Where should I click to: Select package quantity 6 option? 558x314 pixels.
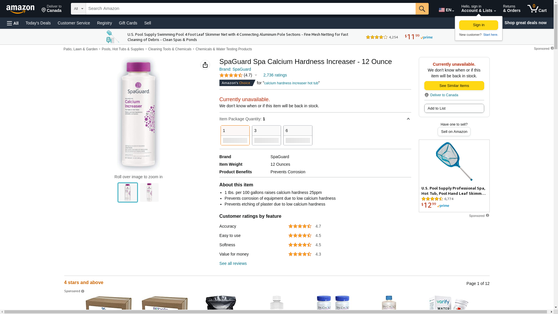tap(298, 135)
